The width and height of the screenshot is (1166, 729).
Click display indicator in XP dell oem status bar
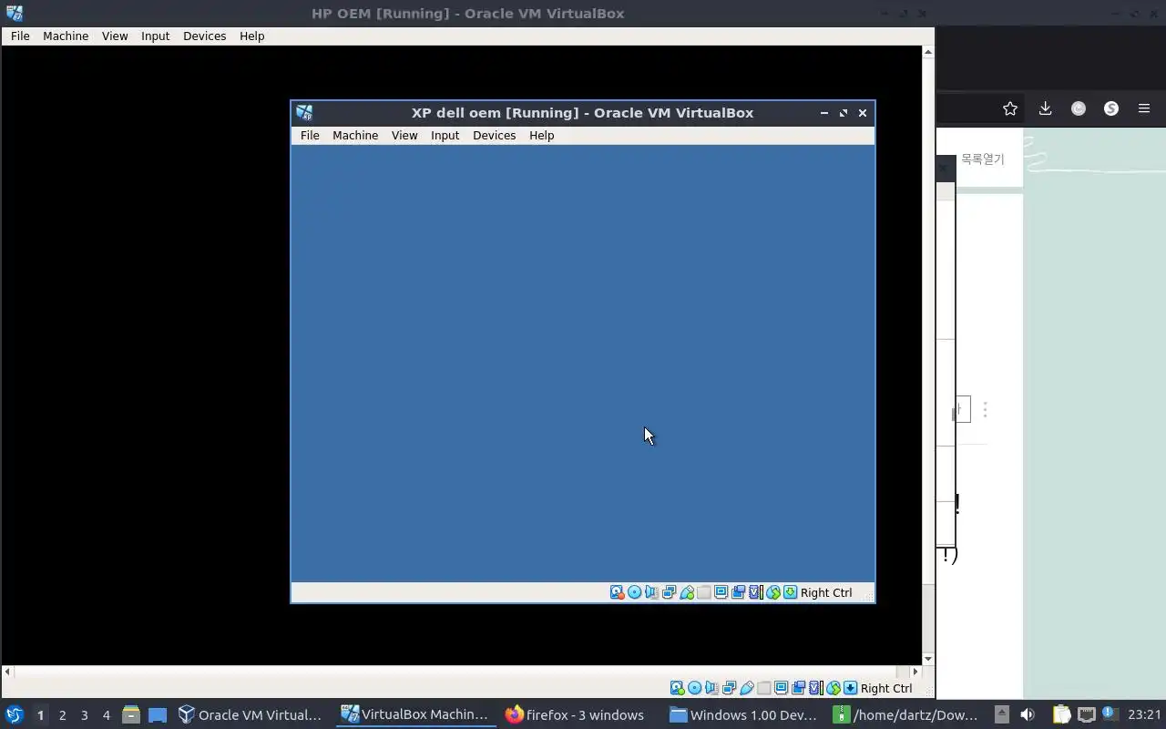click(721, 592)
